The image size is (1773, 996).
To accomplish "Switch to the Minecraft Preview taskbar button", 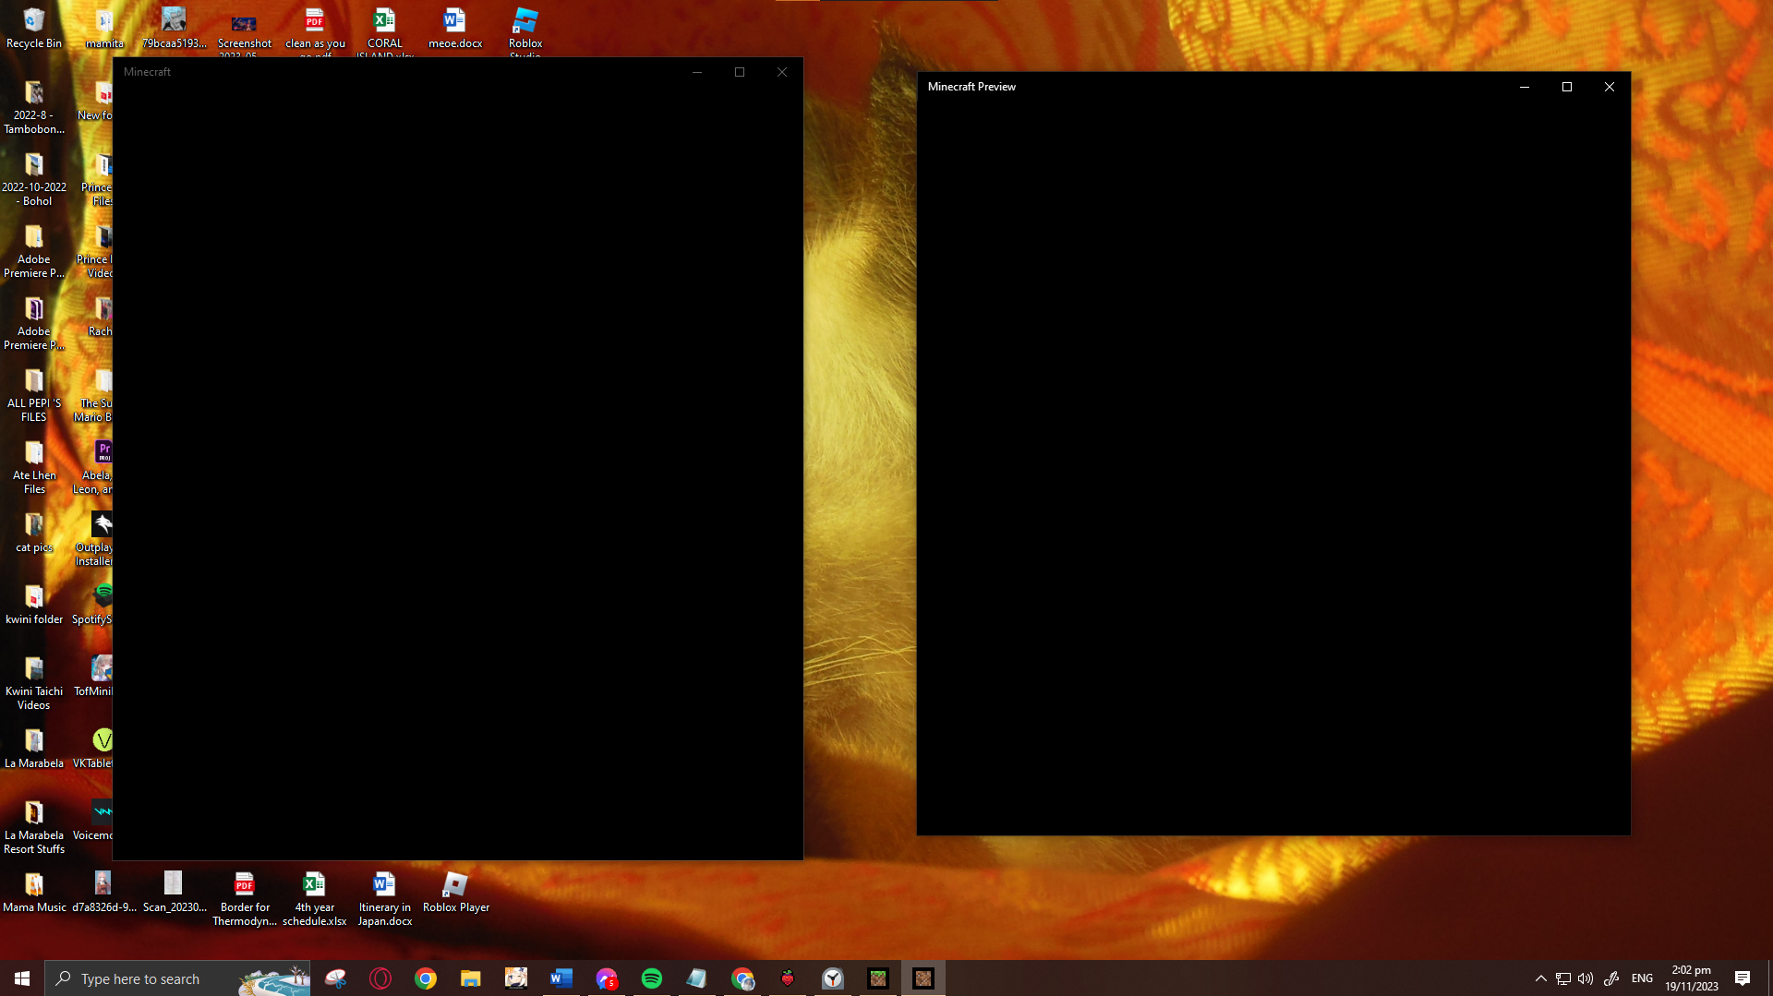I will (923, 978).
